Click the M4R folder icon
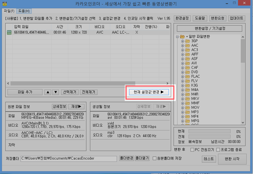Screen dimensions: 253x174 tap(187, 94)
